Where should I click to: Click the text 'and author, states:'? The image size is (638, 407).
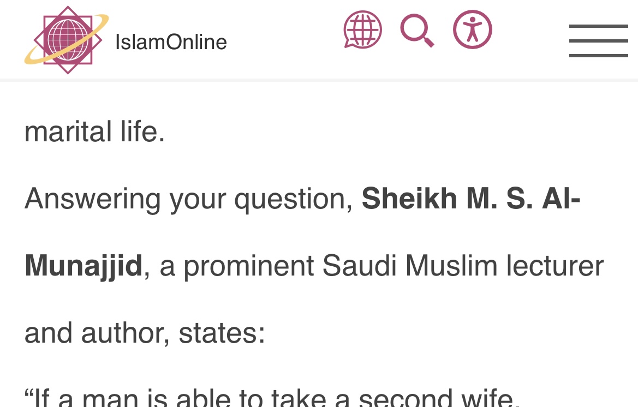(x=145, y=333)
